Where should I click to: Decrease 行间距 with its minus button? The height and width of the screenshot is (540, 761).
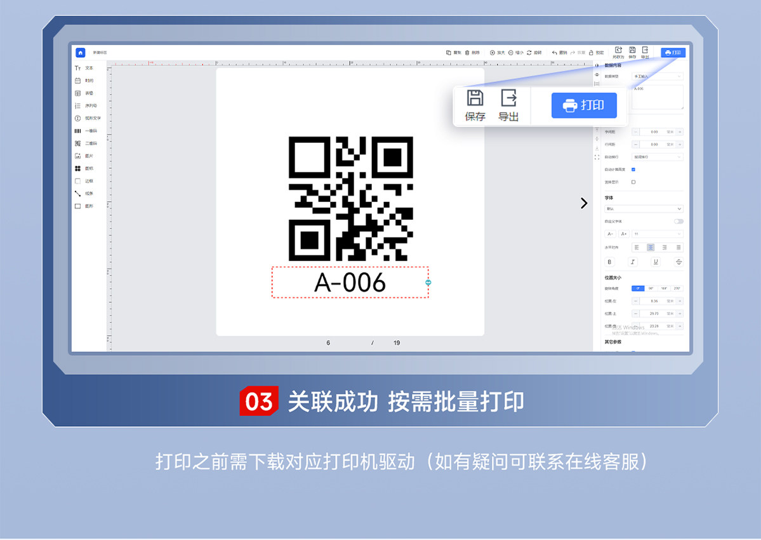point(635,144)
